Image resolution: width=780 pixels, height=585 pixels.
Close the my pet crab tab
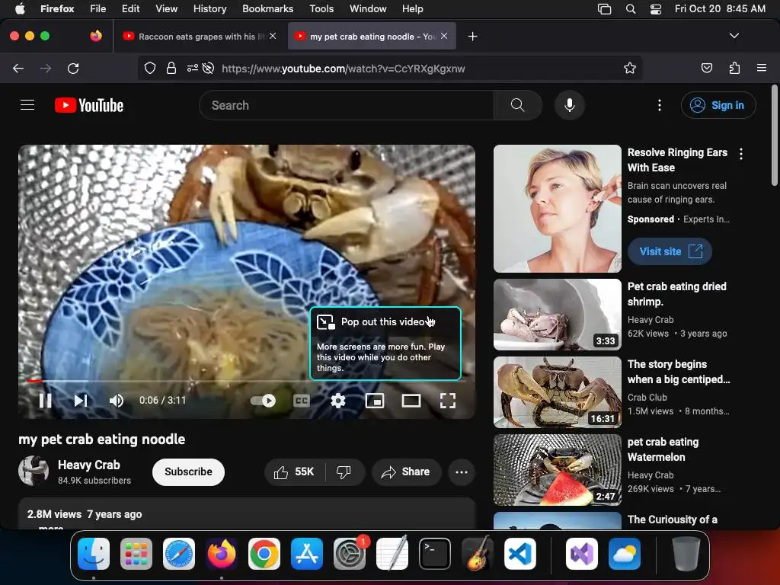(x=444, y=36)
